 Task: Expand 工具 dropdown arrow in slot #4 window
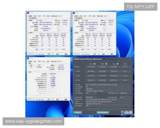click(x=98, y=54)
